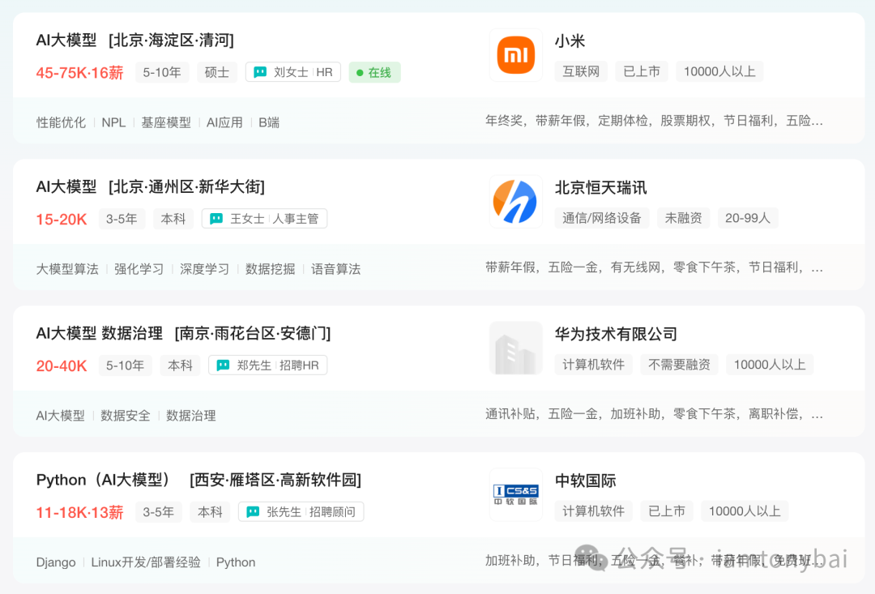The width and height of the screenshot is (875, 594).
Task: Click salary 20-40K
Action: point(62,365)
